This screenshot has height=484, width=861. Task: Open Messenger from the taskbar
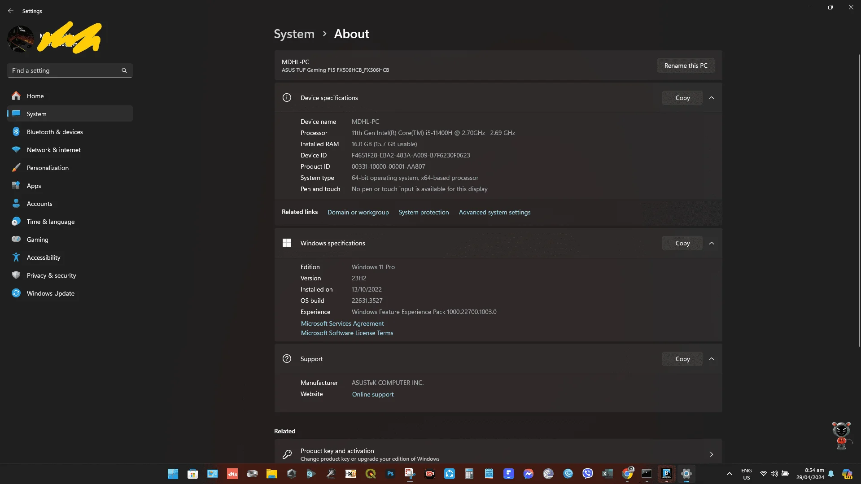[x=528, y=474]
